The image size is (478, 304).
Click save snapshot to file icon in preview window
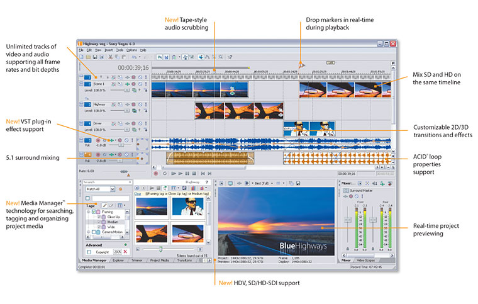[298, 183]
